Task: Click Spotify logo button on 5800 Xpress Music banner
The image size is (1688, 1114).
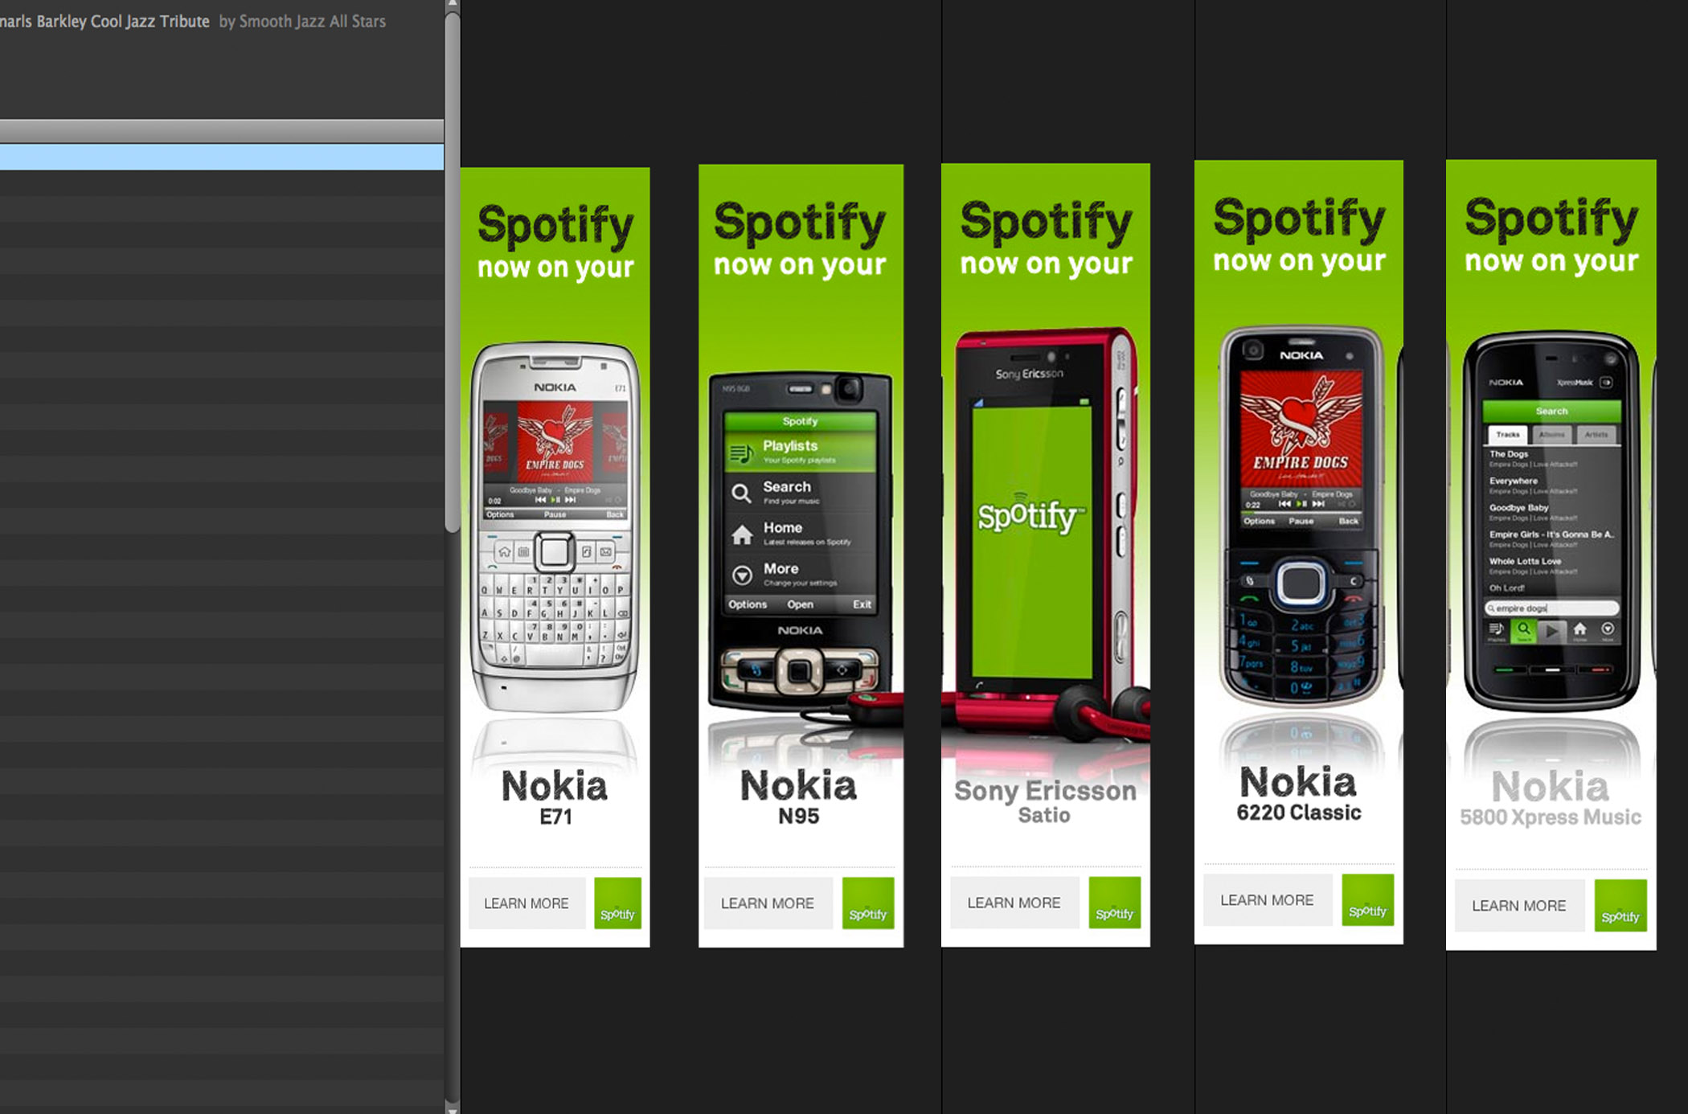Action: (1620, 906)
